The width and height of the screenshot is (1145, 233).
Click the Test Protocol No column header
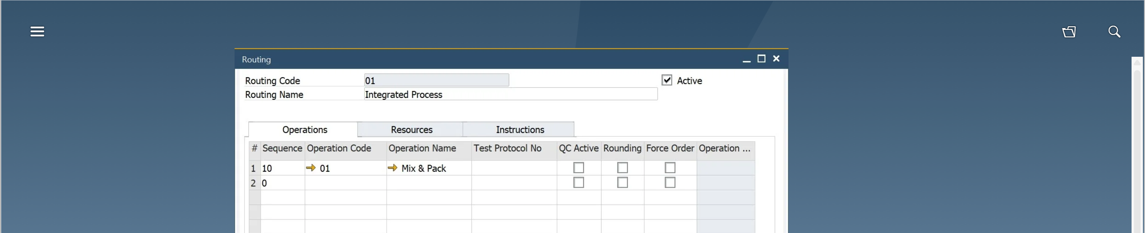(x=514, y=148)
